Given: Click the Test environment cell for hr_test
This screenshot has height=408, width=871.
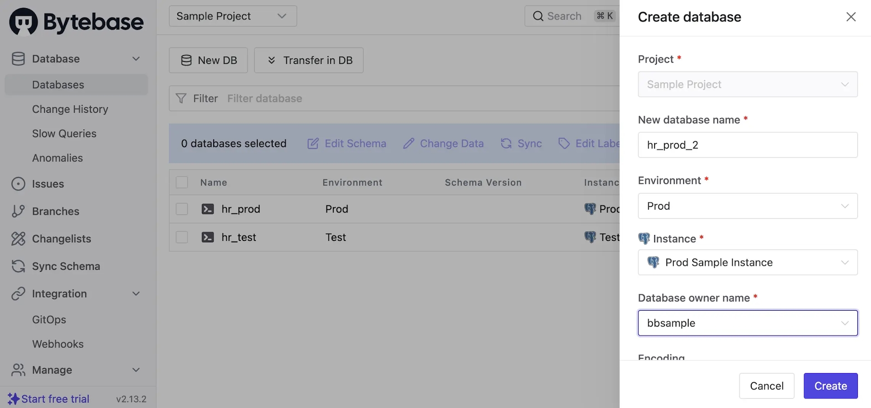Looking at the screenshot, I should [x=336, y=237].
